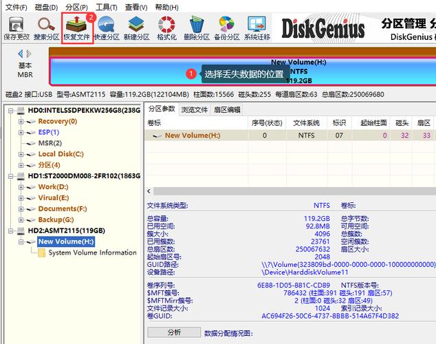The height and width of the screenshot is (344, 436).
Task: Open the 文件(F) menu
Action: [17, 8]
